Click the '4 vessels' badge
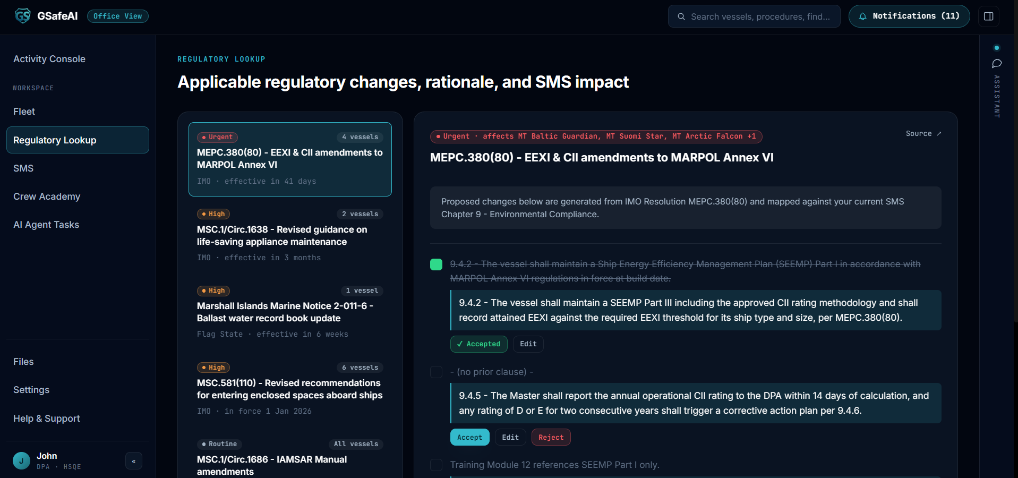This screenshot has width=1018, height=478. pyautogui.click(x=360, y=137)
